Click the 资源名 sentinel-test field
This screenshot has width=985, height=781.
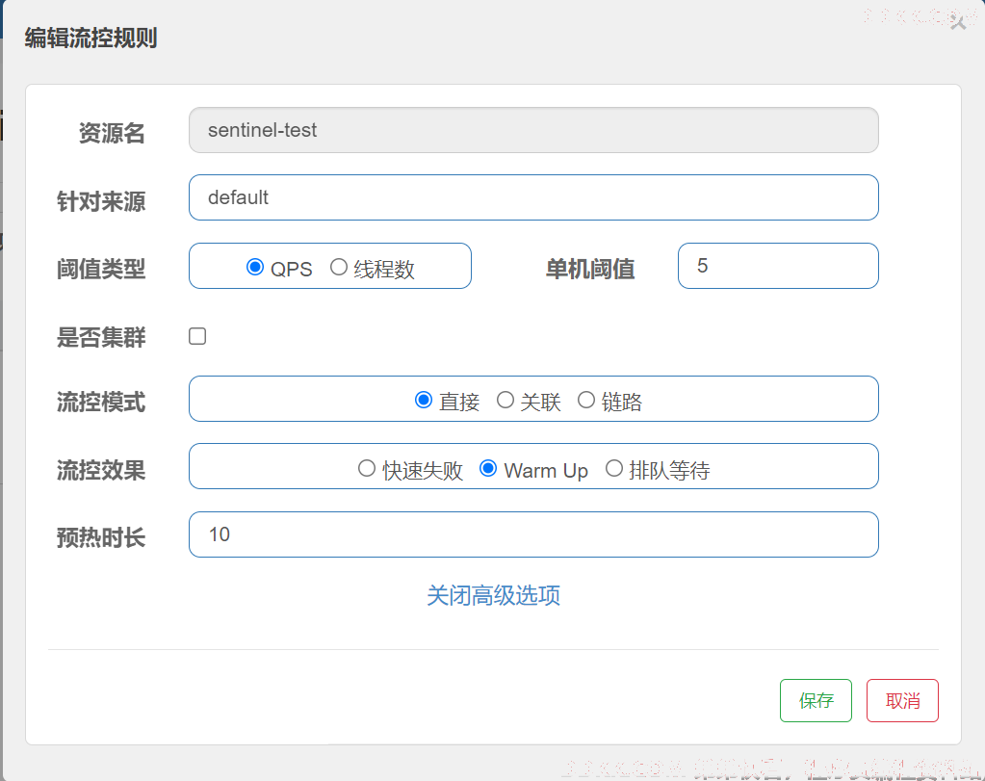click(533, 130)
